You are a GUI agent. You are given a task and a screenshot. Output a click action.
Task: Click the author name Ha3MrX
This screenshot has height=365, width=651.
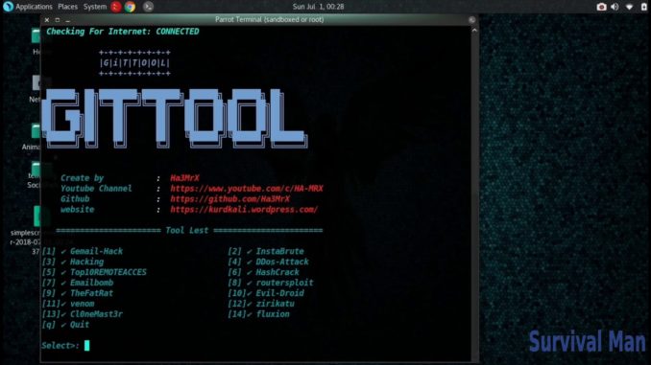tap(184, 178)
